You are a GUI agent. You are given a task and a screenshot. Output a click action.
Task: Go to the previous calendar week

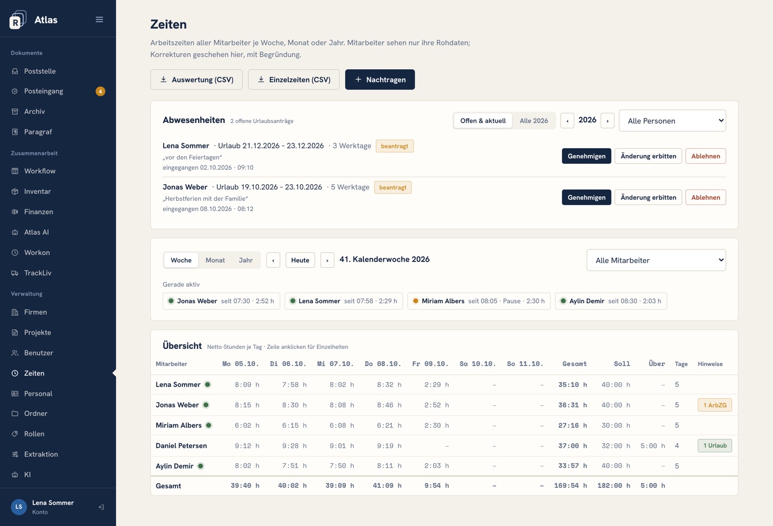(x=273, y=260)
